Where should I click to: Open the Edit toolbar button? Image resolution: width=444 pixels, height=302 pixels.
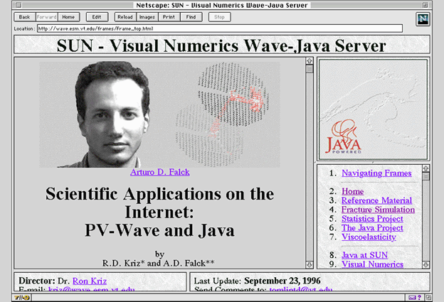pos(97,17)
